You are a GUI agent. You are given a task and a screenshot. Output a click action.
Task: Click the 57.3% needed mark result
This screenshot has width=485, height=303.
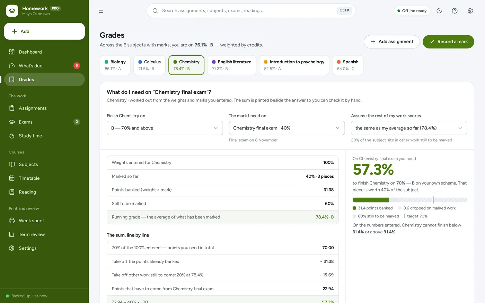pyautogui.click(x=373, y=170)
